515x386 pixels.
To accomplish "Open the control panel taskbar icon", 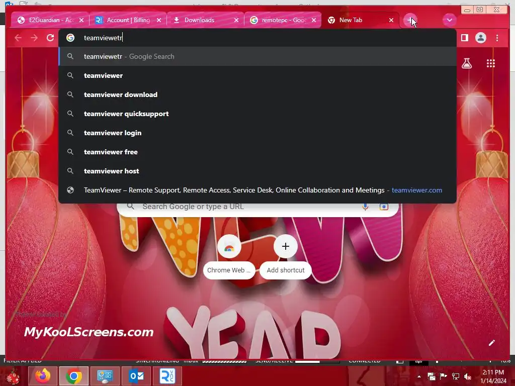I will 105,376.
